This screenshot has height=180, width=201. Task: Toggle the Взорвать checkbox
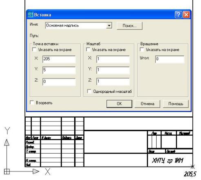pos(32,103)
